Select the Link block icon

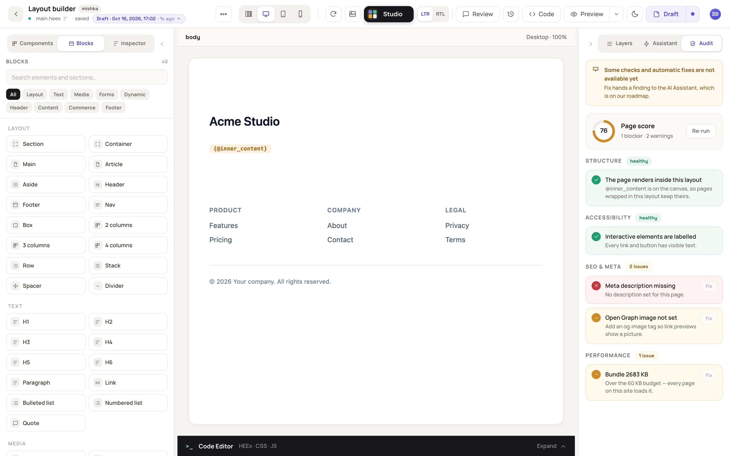pos(97,383)
